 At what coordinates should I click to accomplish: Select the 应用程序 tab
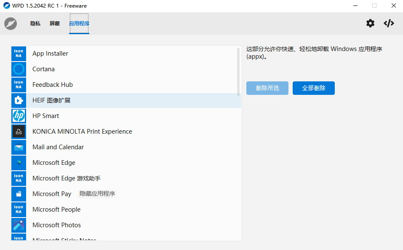point(79,24)
